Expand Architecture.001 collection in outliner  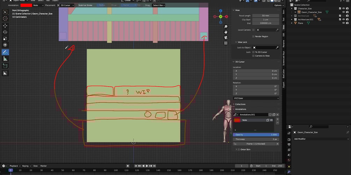coord(292,19)
